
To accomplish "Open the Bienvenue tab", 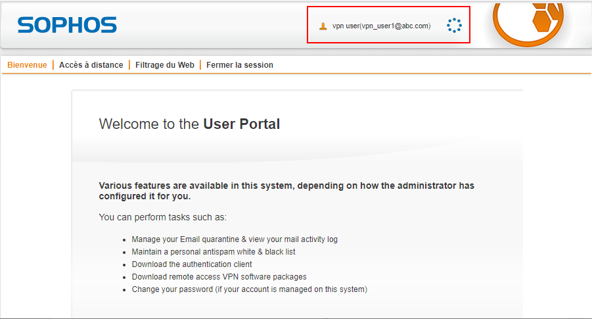I will point(27,65).
